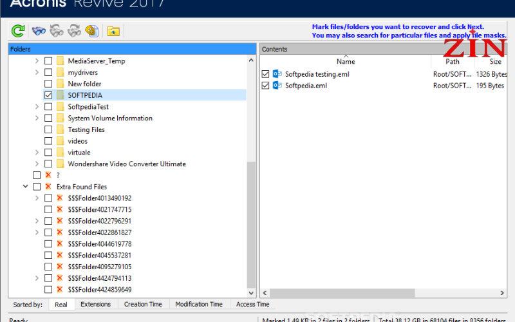Screen dimensions: 515x322
Task: Uncheck the Softpedia.eml file checkbox
Action: click(265, 86)
